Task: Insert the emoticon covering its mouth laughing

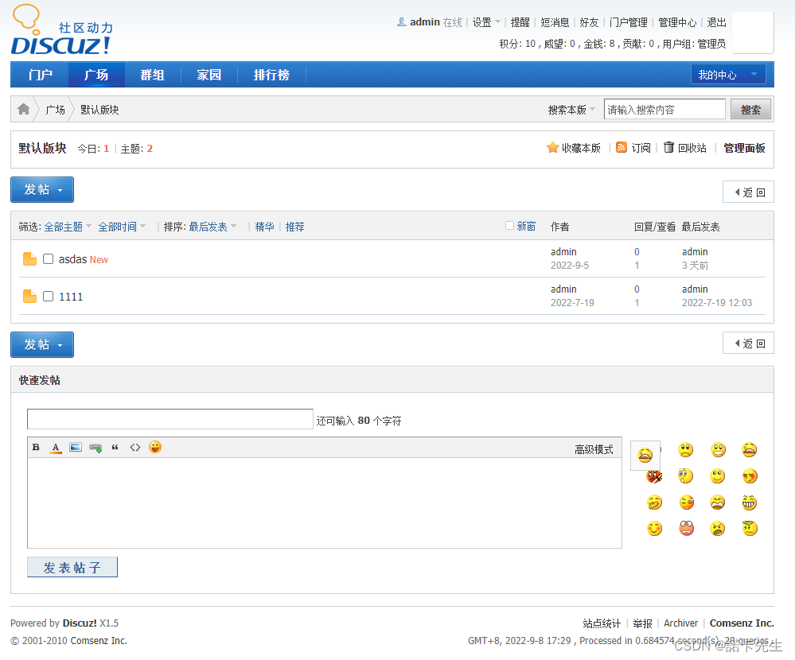Action: pos(654,503)
